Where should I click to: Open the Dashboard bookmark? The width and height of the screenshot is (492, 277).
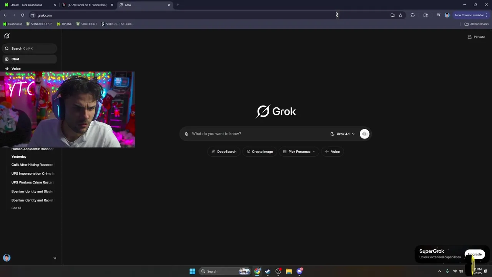pyautogui.click(x=13, y=24)
